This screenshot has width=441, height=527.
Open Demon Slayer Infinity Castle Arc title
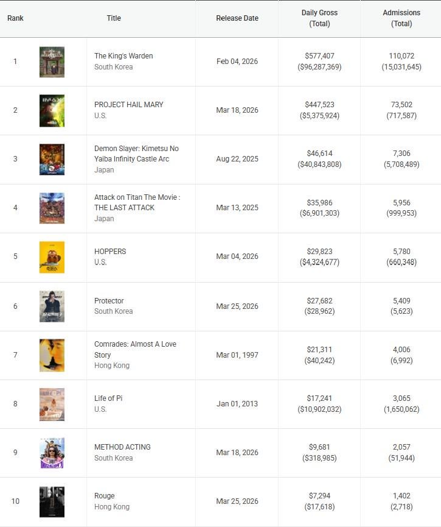pos(136,154)
